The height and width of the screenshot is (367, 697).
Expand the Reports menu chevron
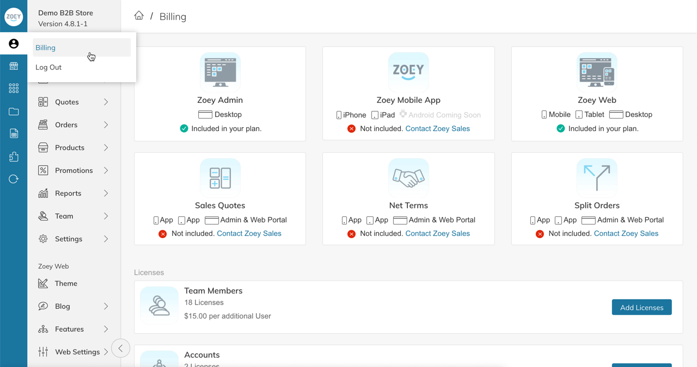(106, 193)
